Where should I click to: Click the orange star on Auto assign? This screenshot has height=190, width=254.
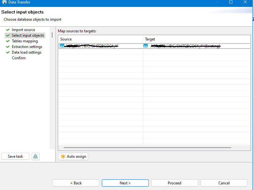click(63, 156)
